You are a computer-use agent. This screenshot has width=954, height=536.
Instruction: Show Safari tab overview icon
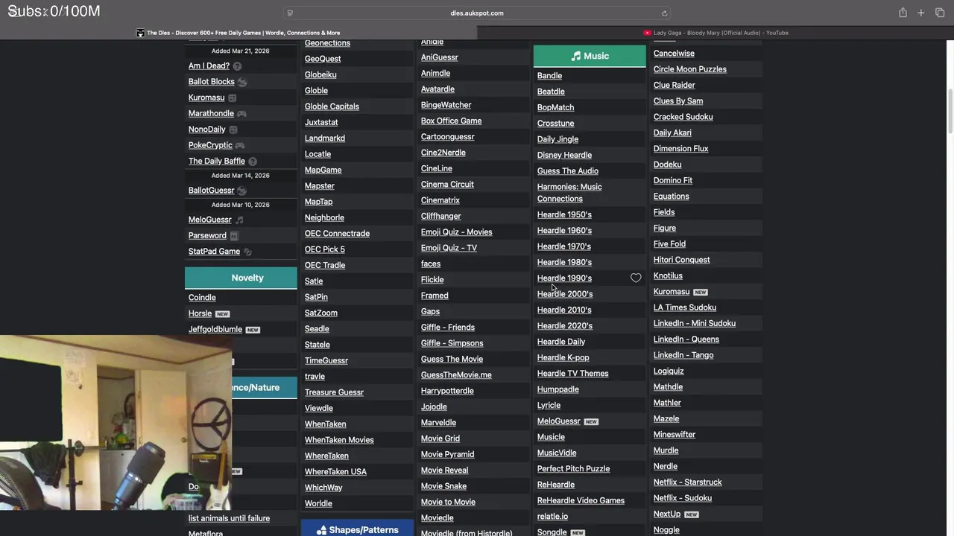pos(940,13)
